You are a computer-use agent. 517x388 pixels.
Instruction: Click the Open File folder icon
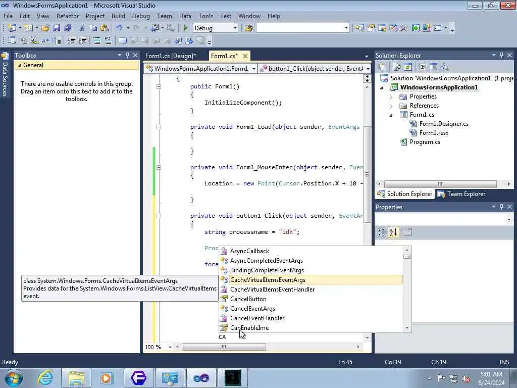[45, 28]
